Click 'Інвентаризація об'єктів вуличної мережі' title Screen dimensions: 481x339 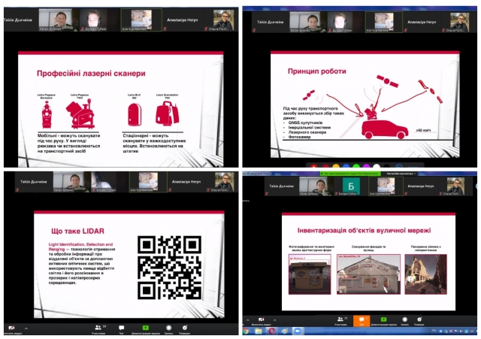[364, 231]
